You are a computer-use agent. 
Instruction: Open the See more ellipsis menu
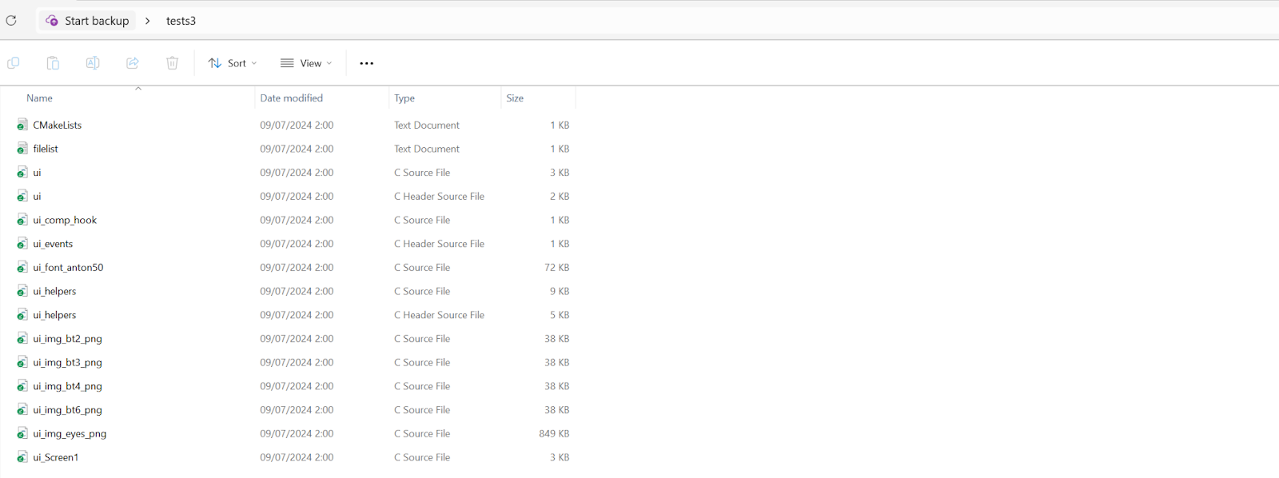[x=366, y=63]
